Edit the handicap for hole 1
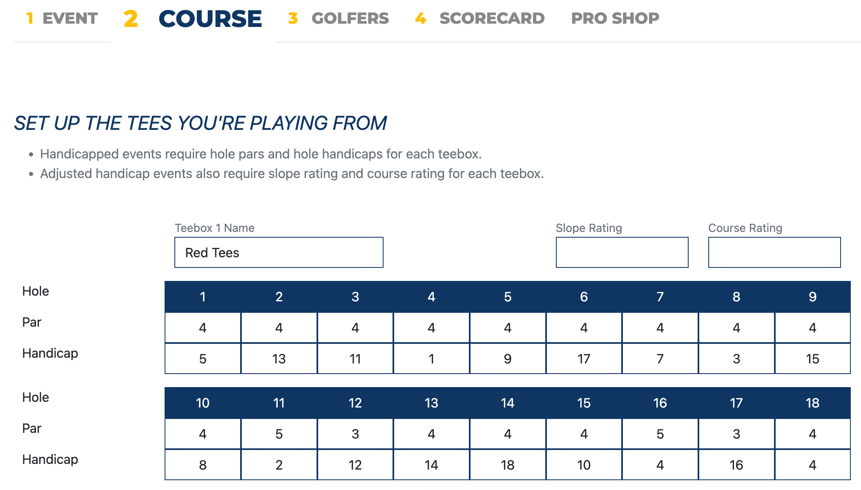Screen dimensions: 861x490 tap(203, 358)
